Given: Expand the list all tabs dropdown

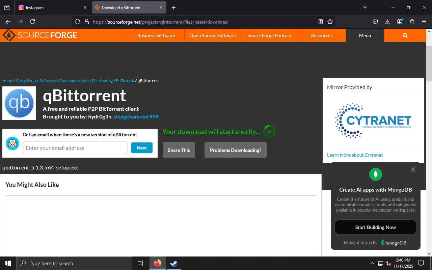Looking at the screenshot, I should pyautogui.click(x=365, y=7).
